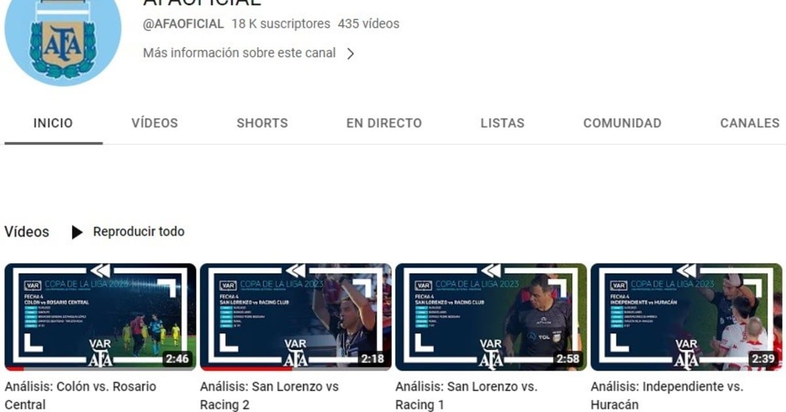Go to the SHORTS tab
This screenshot has height=412, width=786.
[x=262, y=123]
